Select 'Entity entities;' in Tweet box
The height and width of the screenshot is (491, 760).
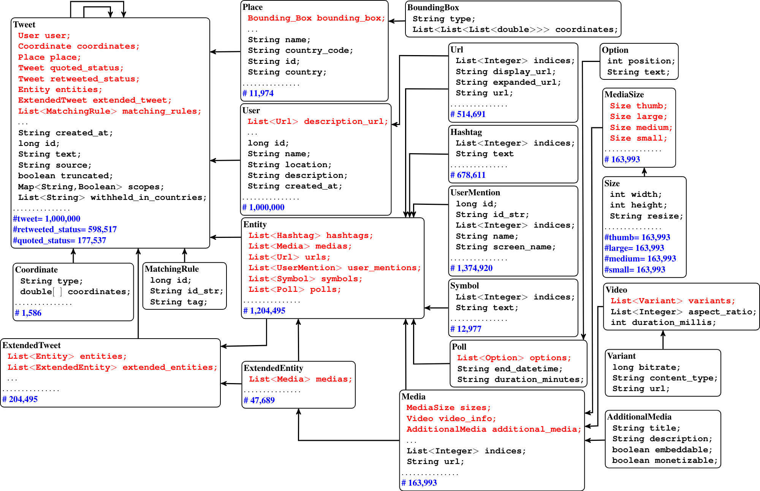60,90
